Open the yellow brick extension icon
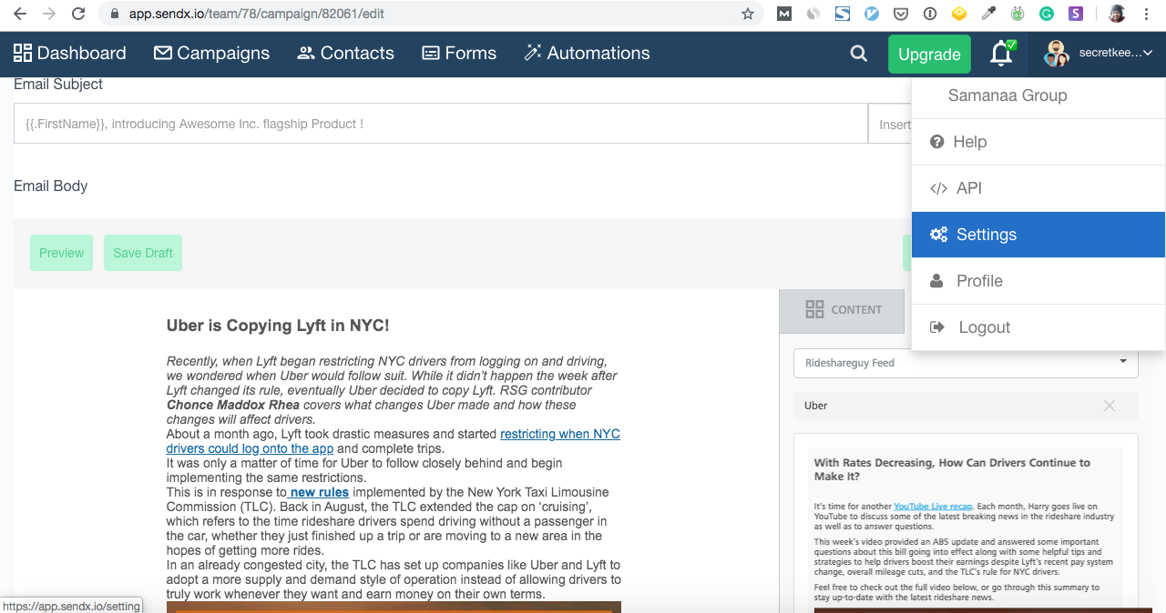The height and width of the screenshot is (613, 1166). 958,14
